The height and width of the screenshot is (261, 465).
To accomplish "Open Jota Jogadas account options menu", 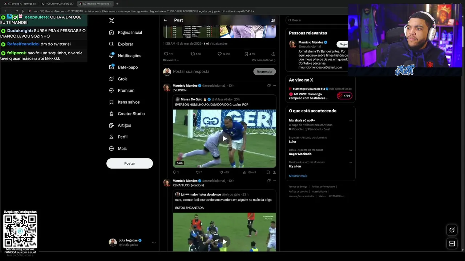I will pyautogui.click(x=154, y=242).
